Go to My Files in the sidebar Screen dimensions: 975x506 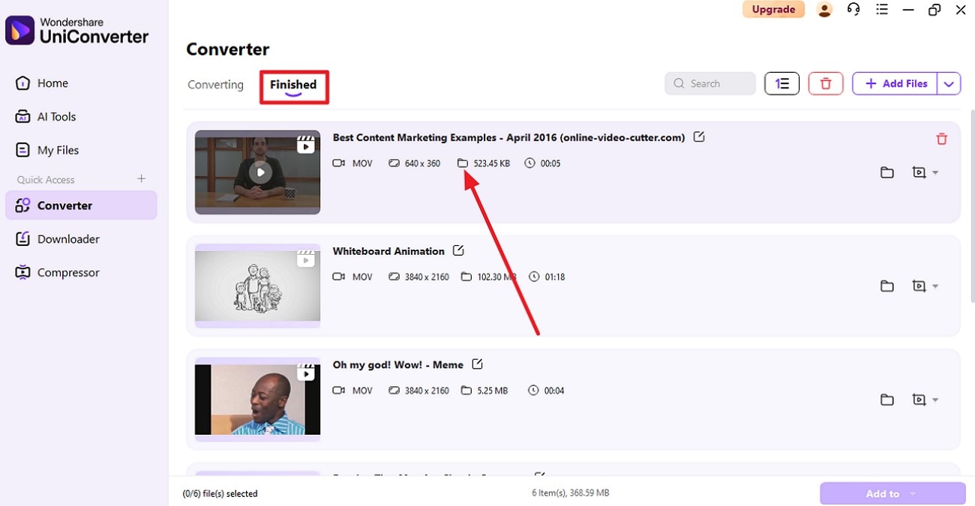click(58, 149)
